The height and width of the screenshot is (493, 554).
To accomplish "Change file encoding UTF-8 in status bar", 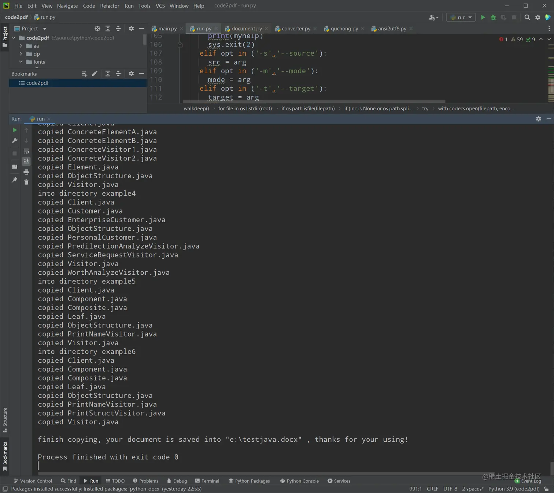I will (x=450, y=489).
